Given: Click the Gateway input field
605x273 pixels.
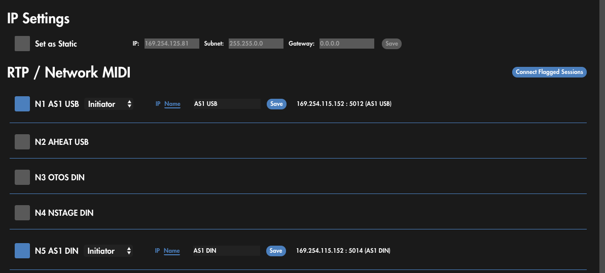Looking at the screenshot, I should pos(346,44).
